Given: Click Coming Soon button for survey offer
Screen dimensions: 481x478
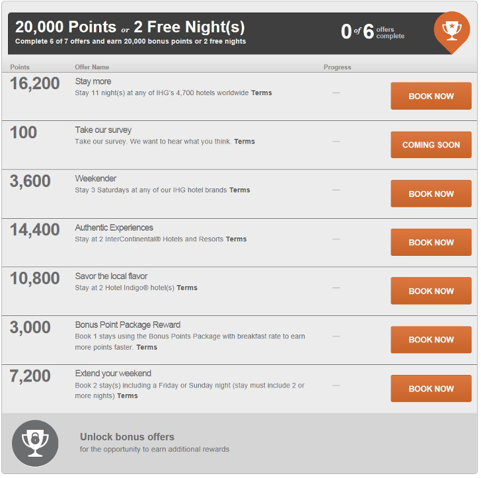Looking at the screenshot, I should [431, 145].
